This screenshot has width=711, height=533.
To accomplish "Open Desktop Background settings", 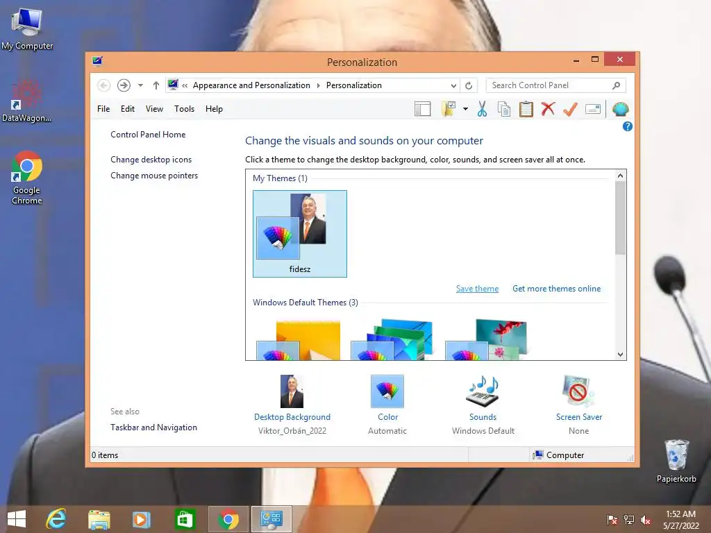I will click(x=292, y=405).
